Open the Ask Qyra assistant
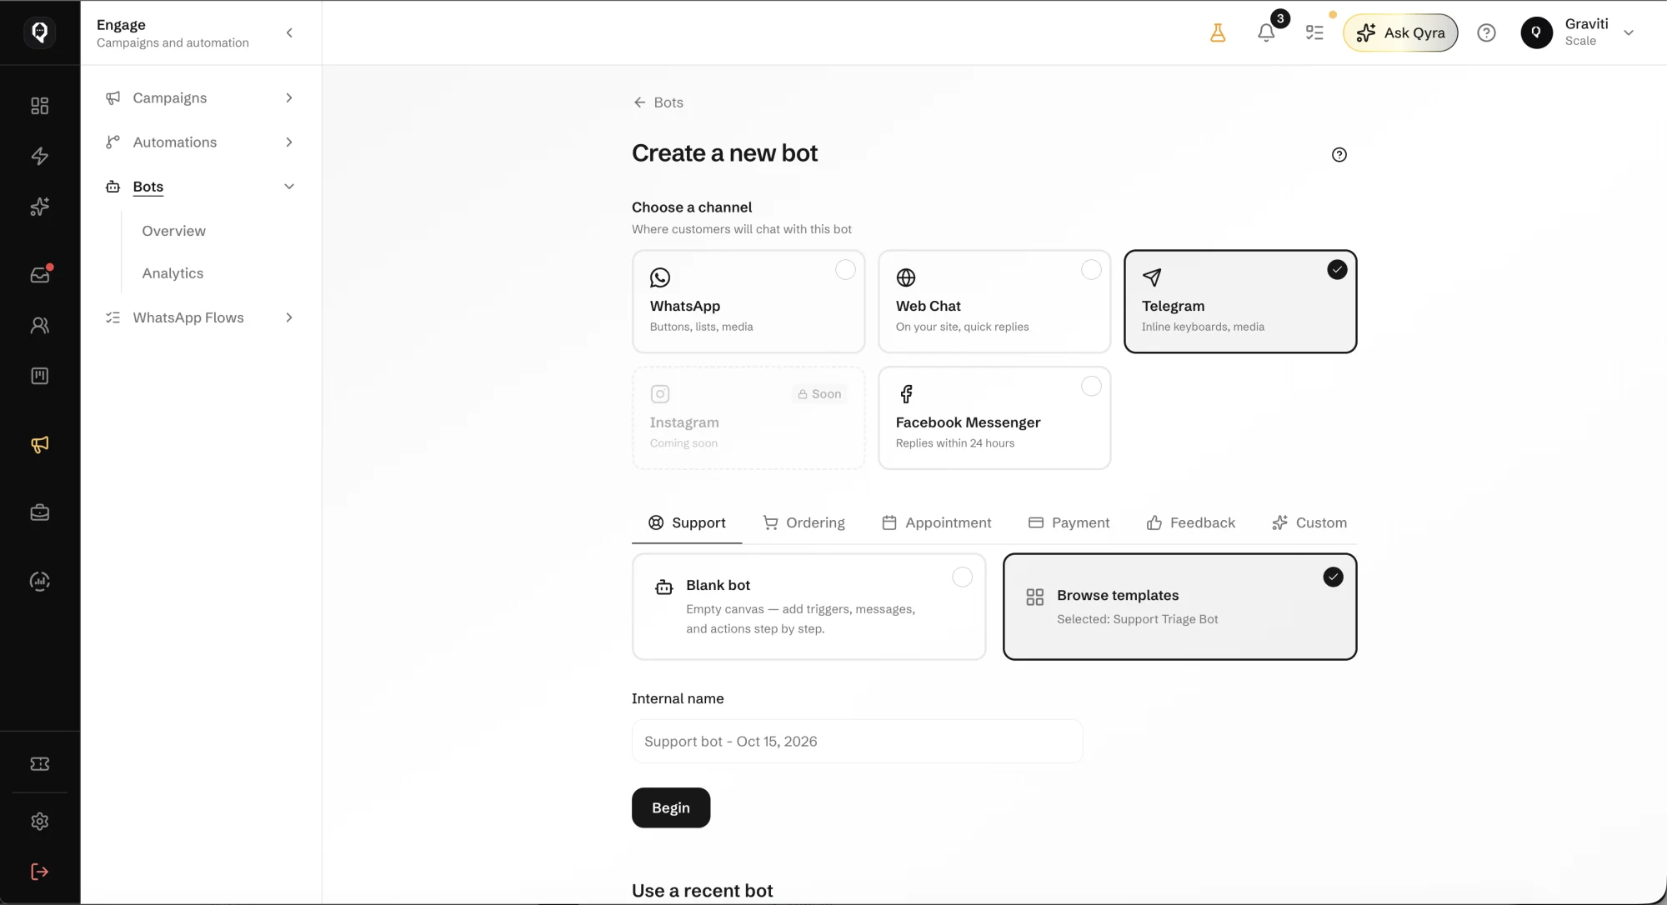This screenshot has height=905, width=1667. pyautogui.click(x=1400, y=32)
